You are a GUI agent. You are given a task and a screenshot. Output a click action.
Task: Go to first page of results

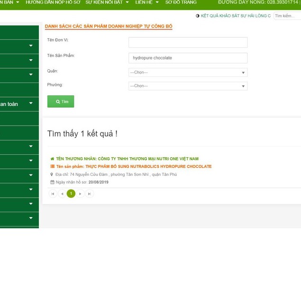[x=53, y=194]
